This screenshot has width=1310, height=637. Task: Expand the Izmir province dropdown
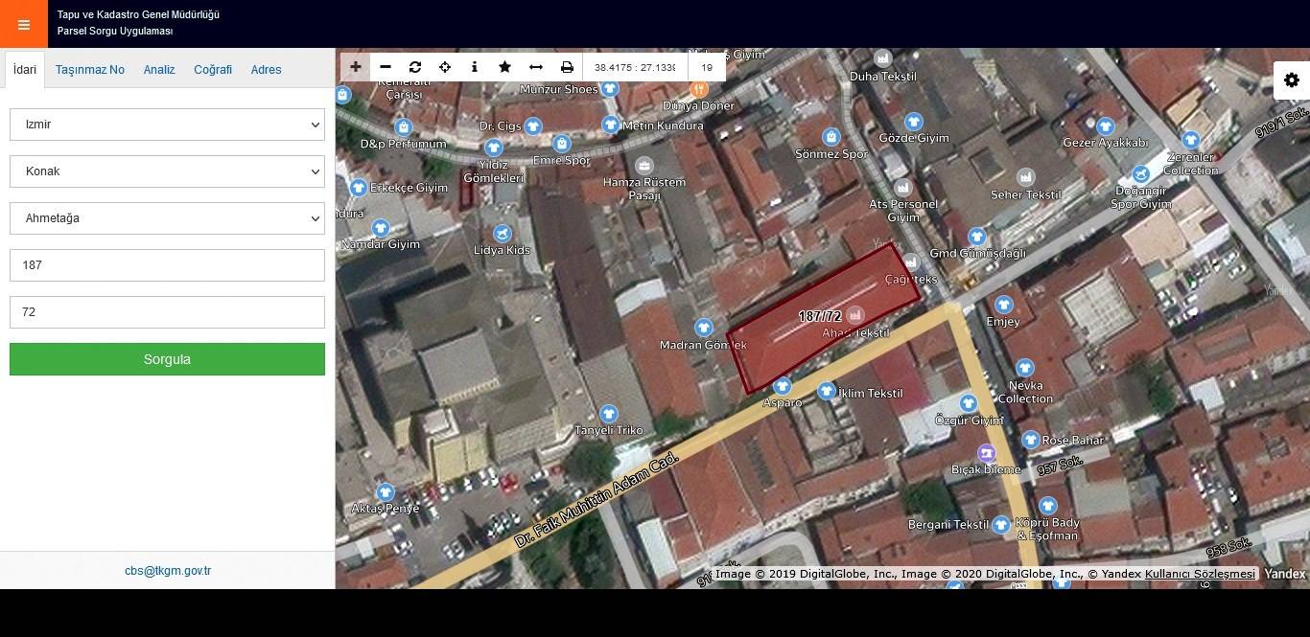(x=167, y=125)
